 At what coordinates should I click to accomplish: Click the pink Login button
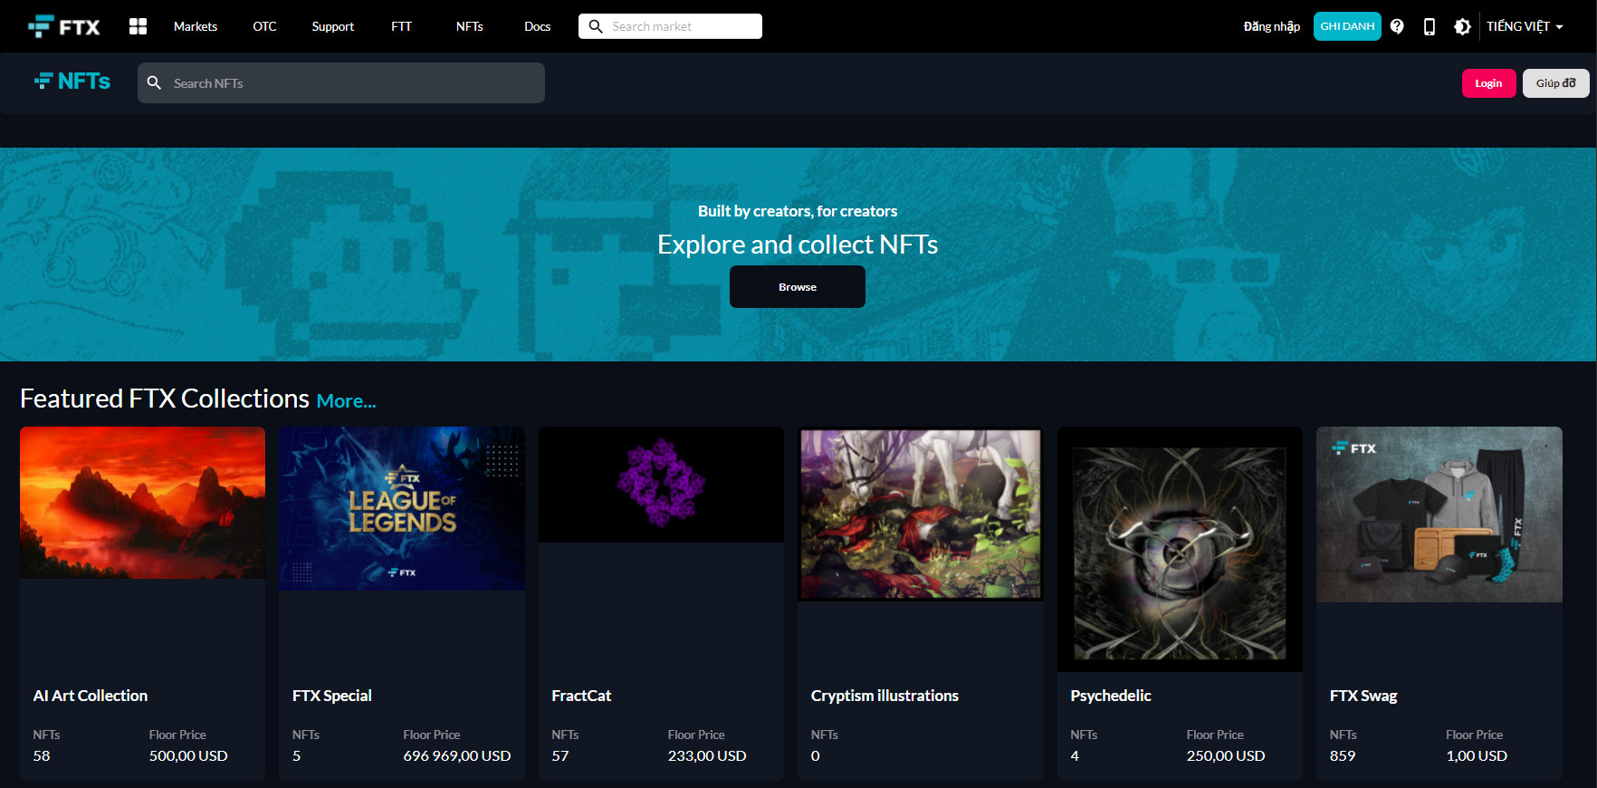[1488, 83]
